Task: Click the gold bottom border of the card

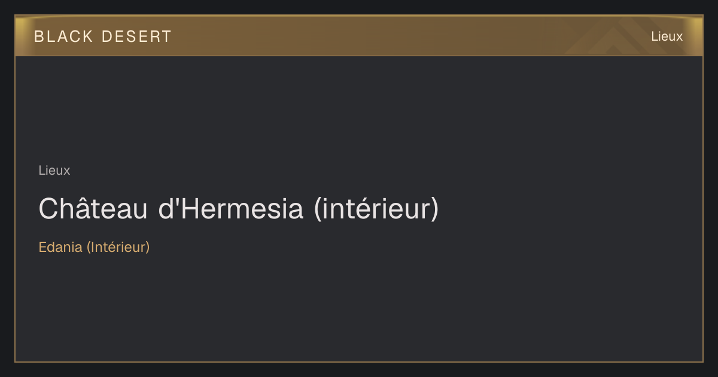Action: (359, 361)
